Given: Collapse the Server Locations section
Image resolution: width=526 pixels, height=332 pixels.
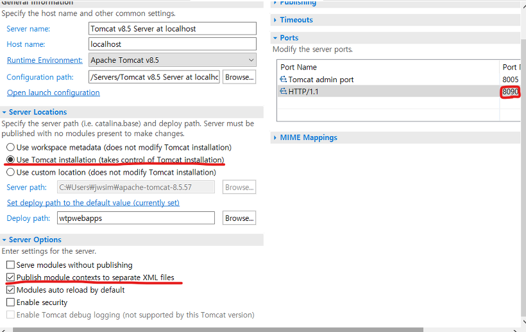Looking at the screenshot, I should click(4, 112).
